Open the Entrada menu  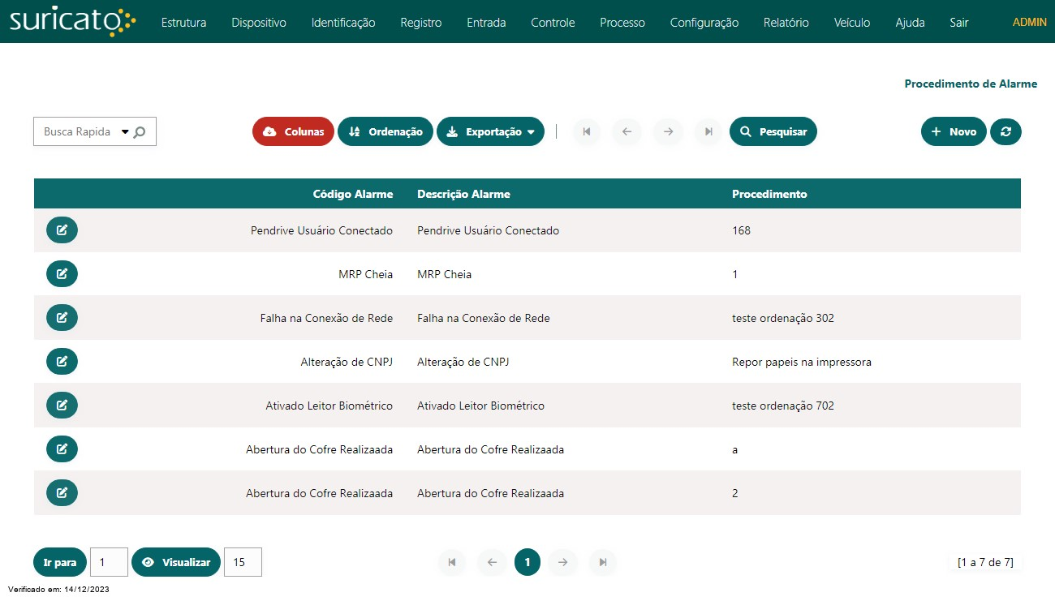pos(486,23)
